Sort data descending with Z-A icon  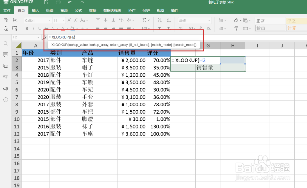[x=168, y=20]
